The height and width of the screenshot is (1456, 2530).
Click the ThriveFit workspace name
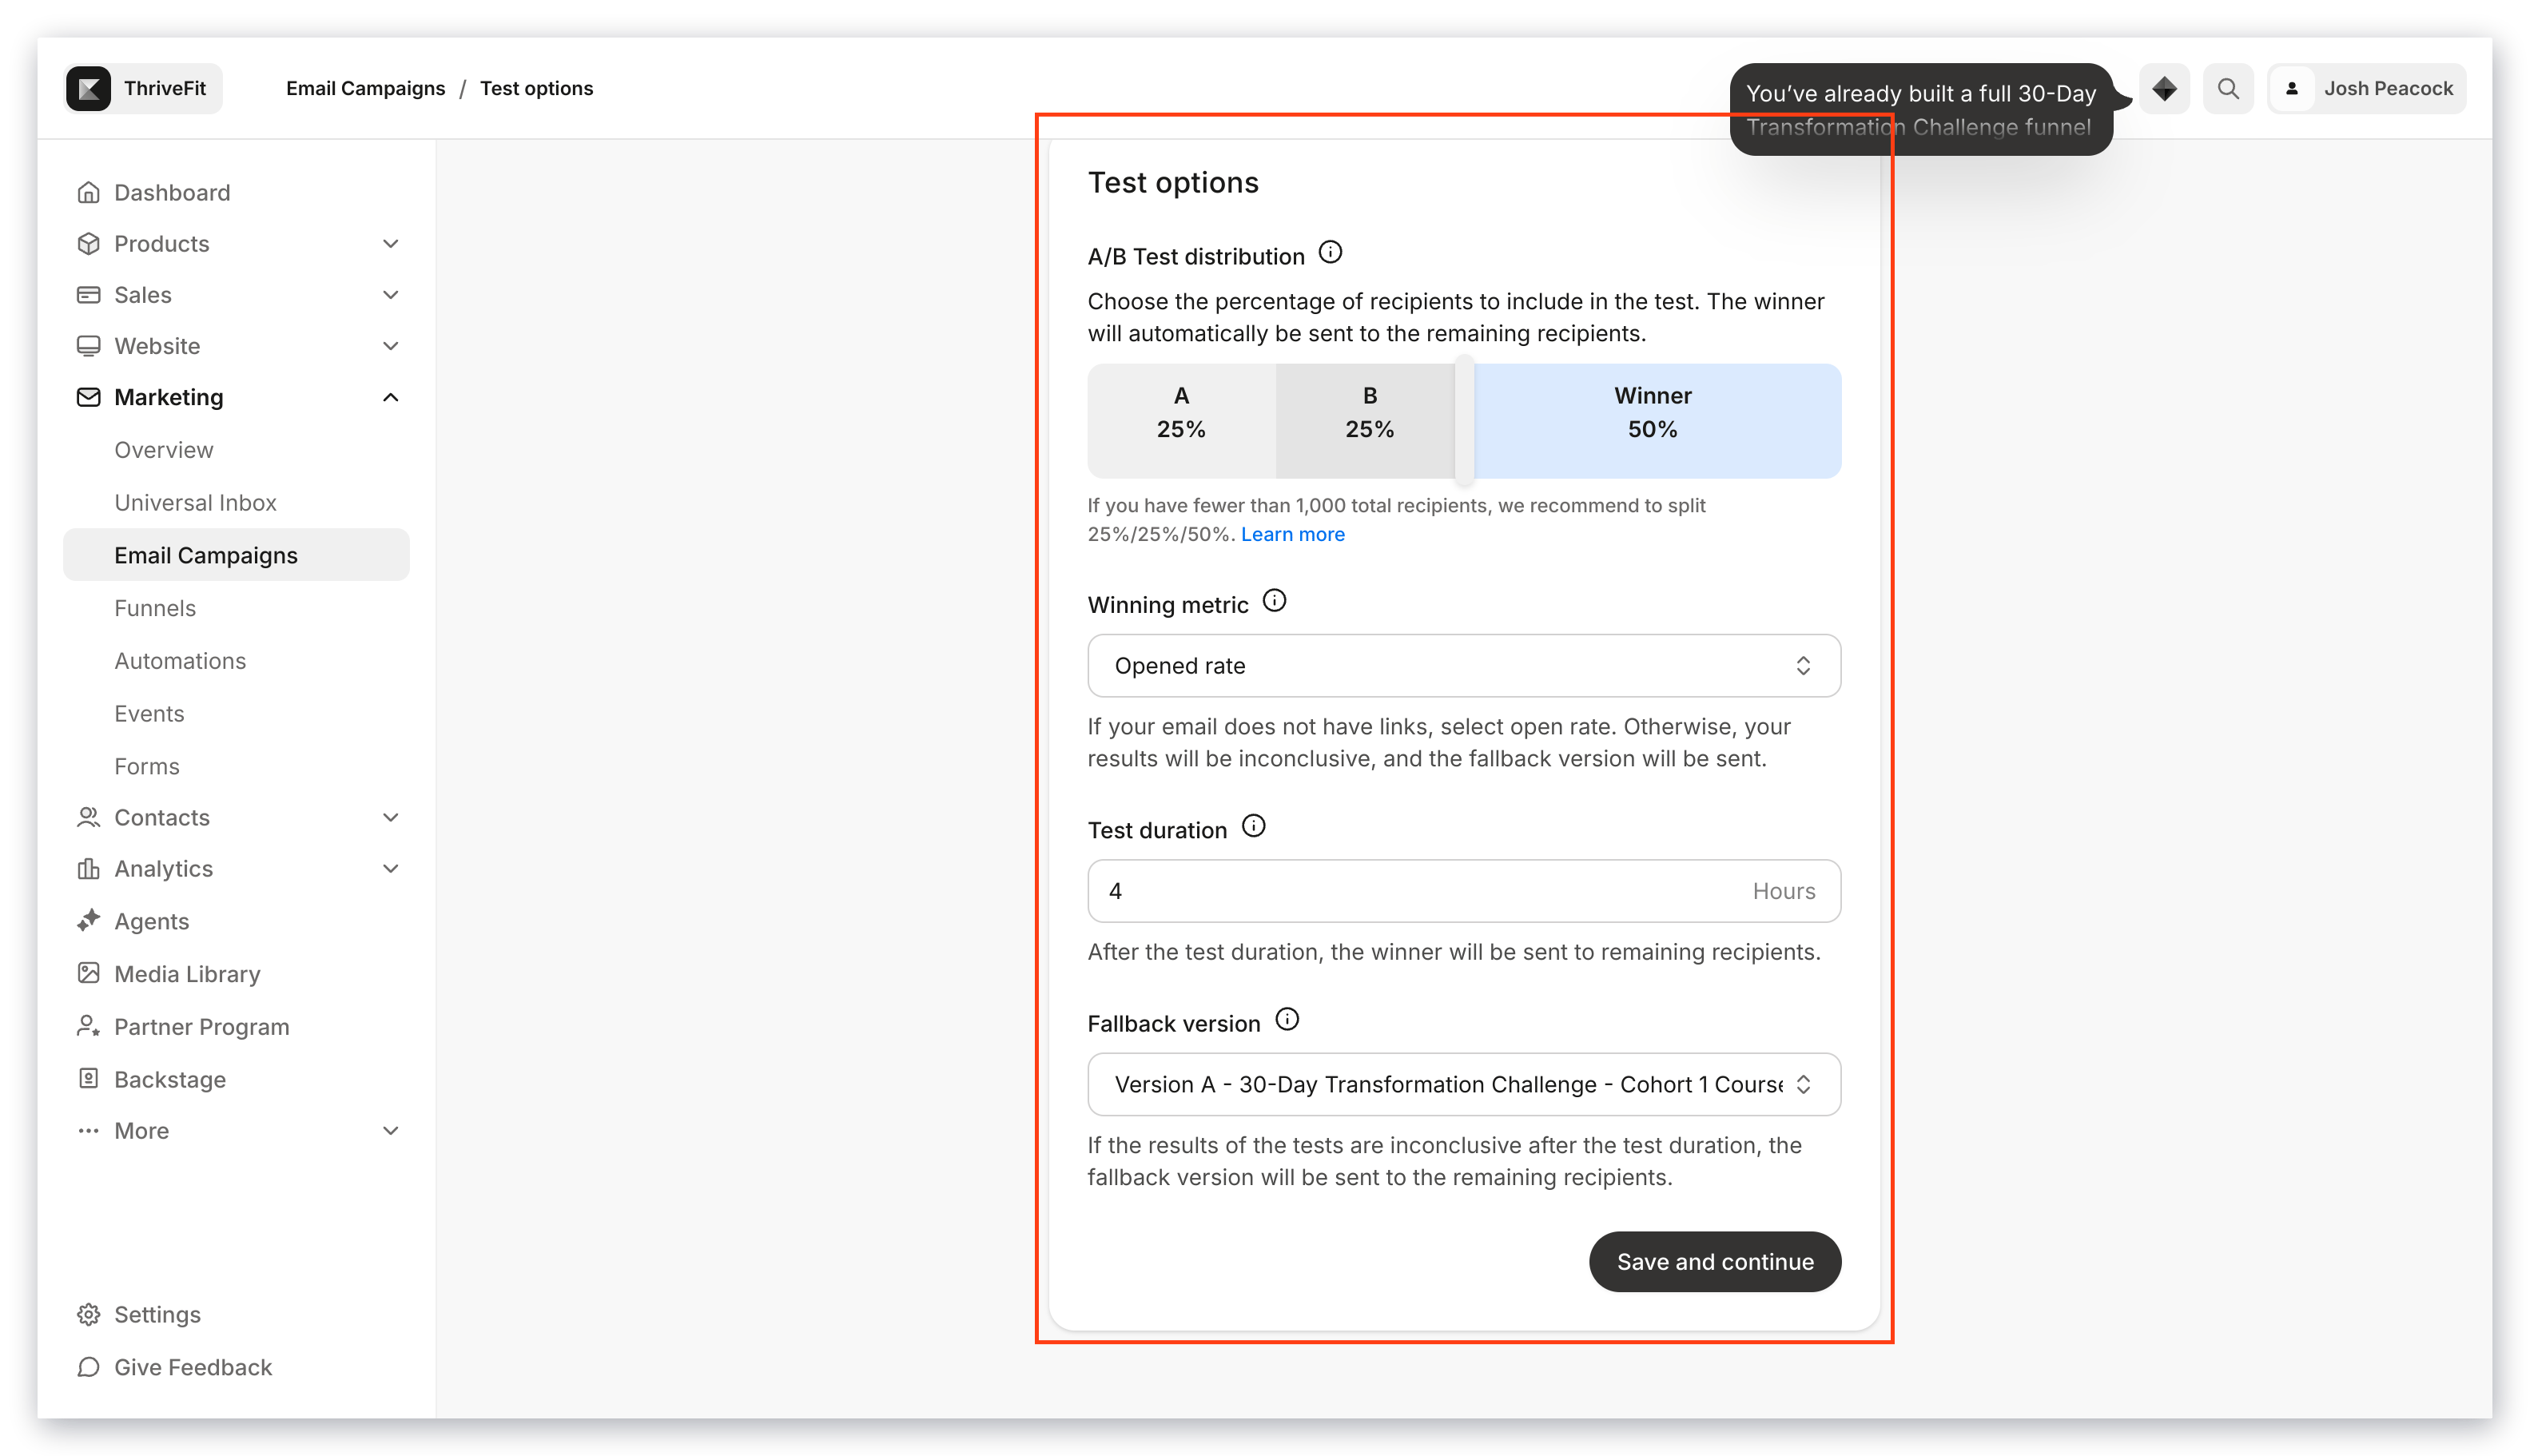point(165,88)
